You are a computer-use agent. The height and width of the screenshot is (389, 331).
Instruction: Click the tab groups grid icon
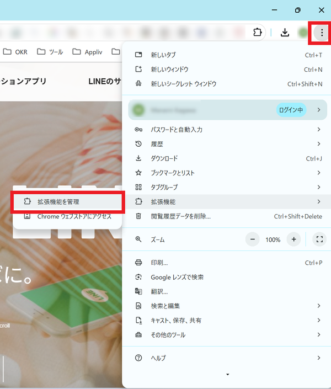(138, 187)
